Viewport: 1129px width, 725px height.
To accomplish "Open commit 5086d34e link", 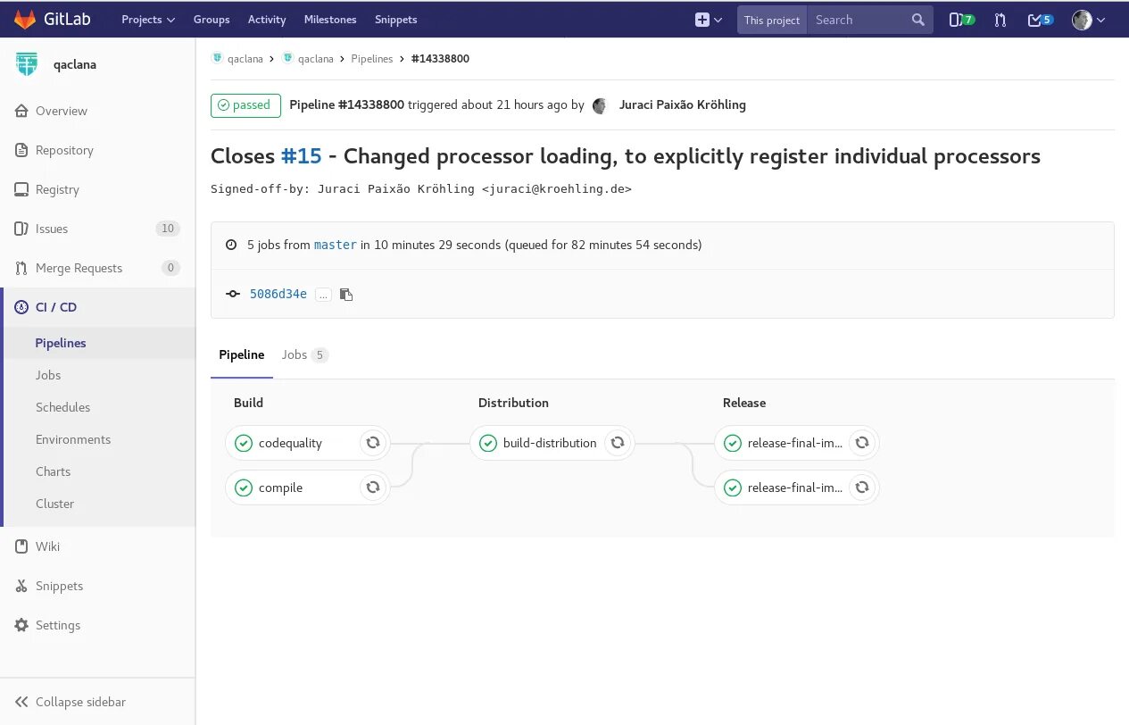I will pos(278,294).
